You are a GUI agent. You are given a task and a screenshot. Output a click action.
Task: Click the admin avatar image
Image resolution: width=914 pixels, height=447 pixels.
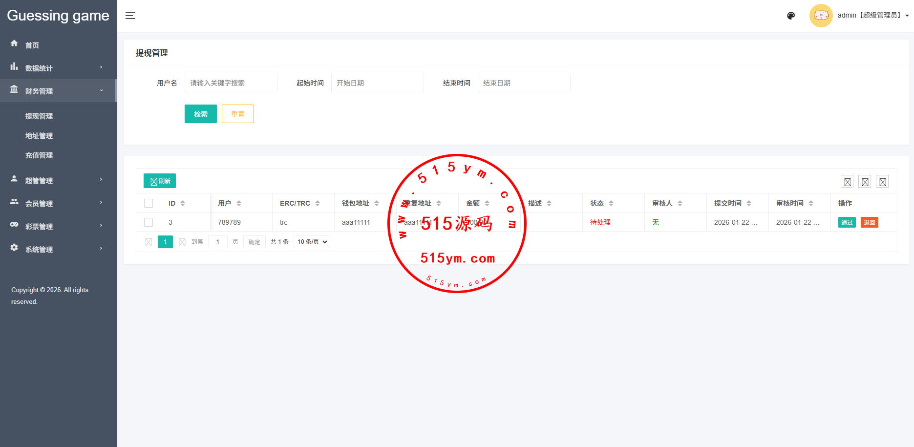click(821, 16)
